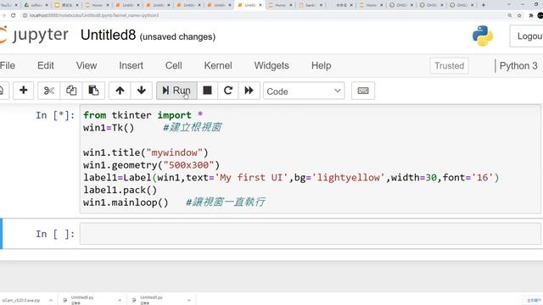
Task: Open the View menu
Action: point(87,66)
